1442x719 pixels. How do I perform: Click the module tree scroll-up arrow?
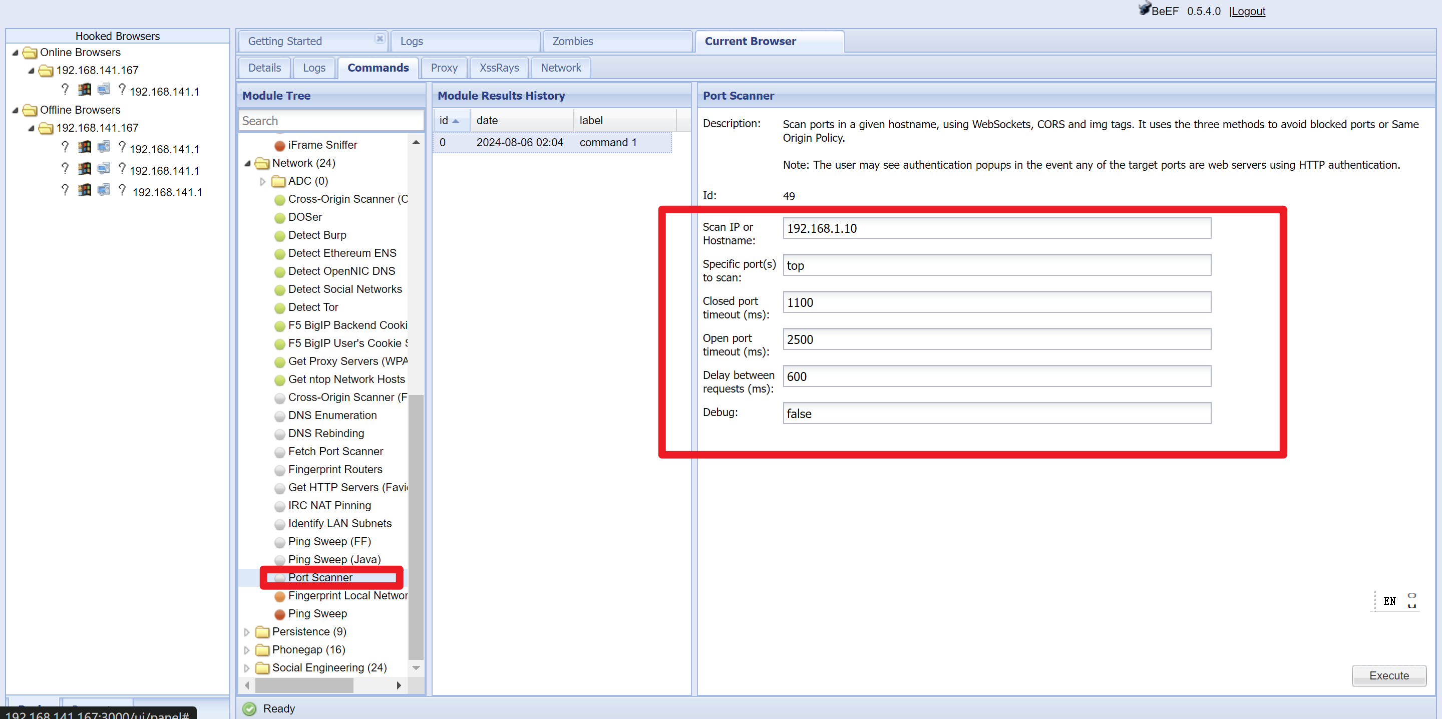[x=416, y=143]
